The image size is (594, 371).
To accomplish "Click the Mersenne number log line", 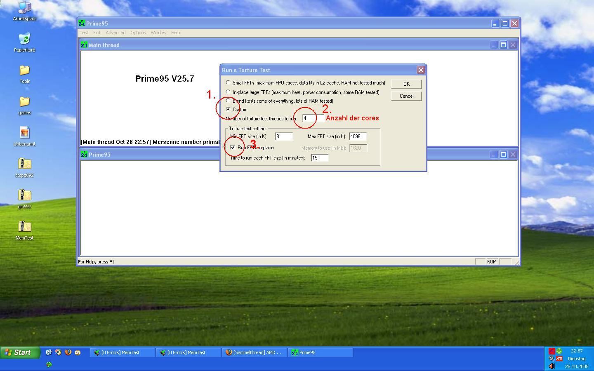I will 150,142.
